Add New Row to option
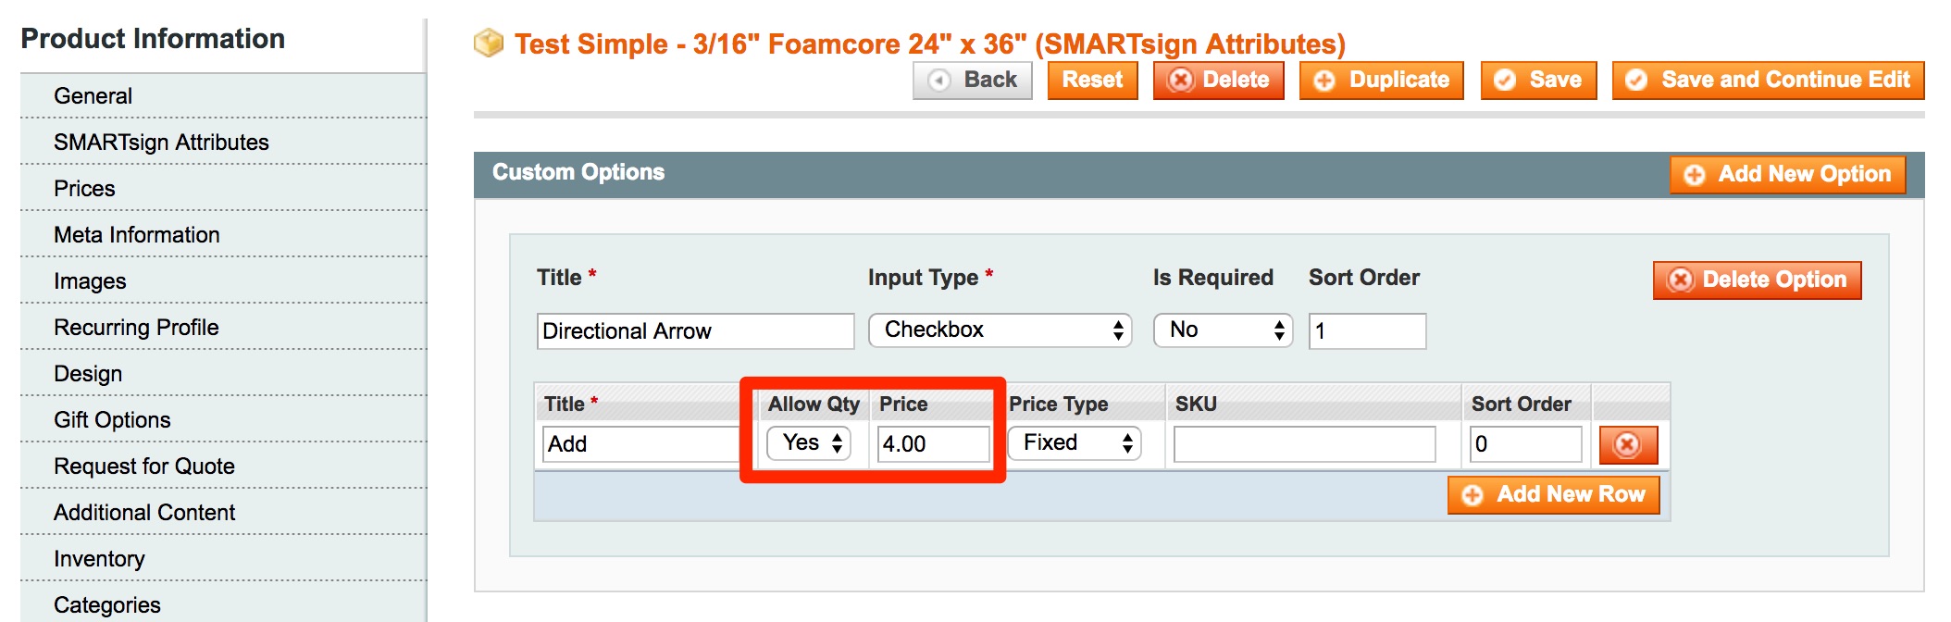Viewport: 1951px width, 622px height. click(1553, 495)
